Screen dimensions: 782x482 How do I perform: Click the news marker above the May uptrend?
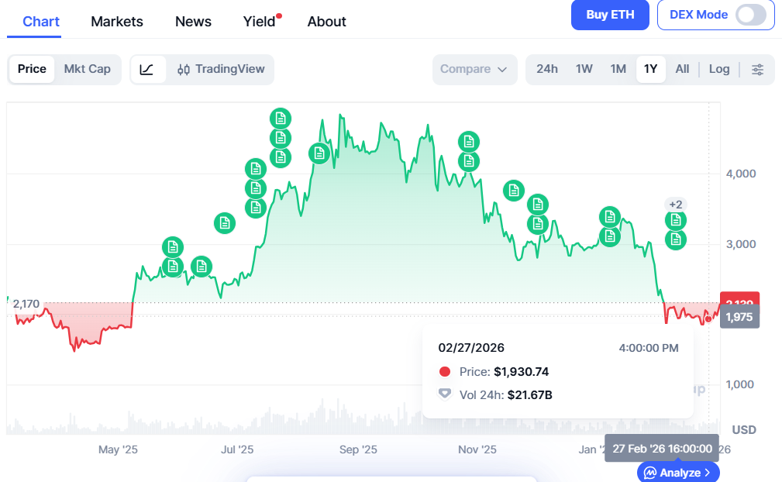tap(172, 248)
